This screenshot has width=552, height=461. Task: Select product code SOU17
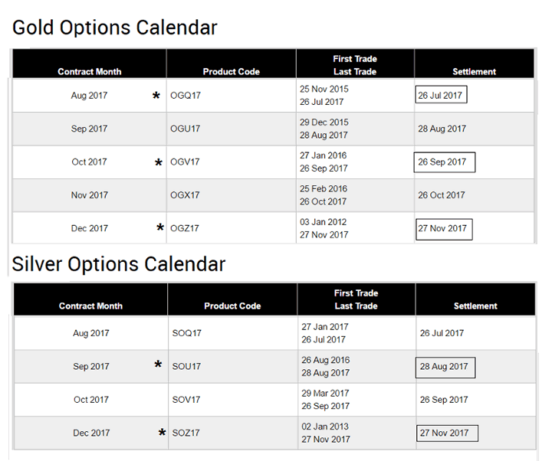click(187, 367)
